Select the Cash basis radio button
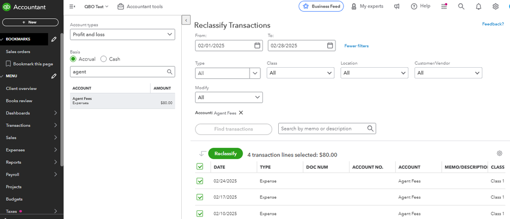This screenshot has height=219, width=510. click(x=104, y=59)
